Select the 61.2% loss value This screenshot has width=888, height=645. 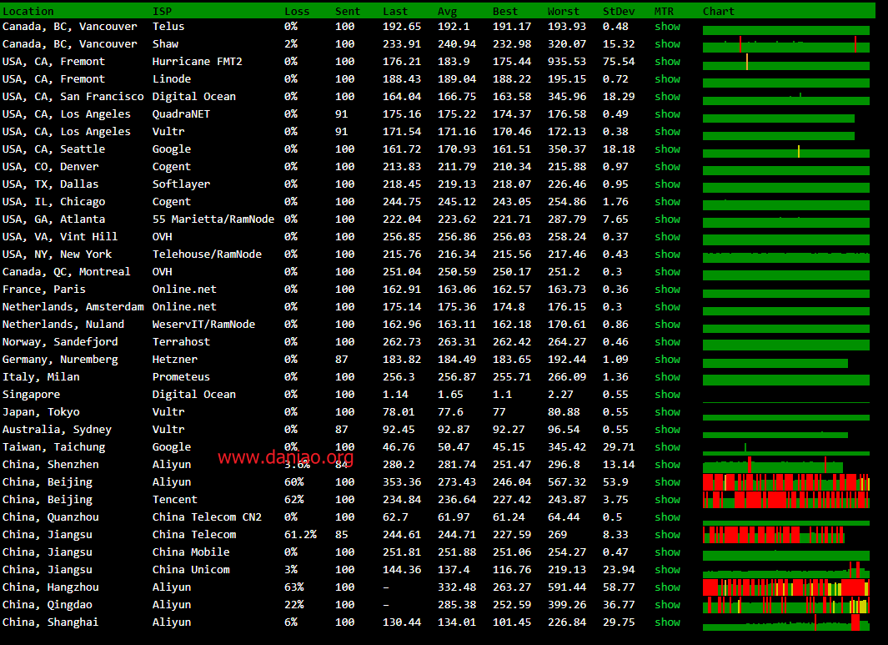coord(300,535)
